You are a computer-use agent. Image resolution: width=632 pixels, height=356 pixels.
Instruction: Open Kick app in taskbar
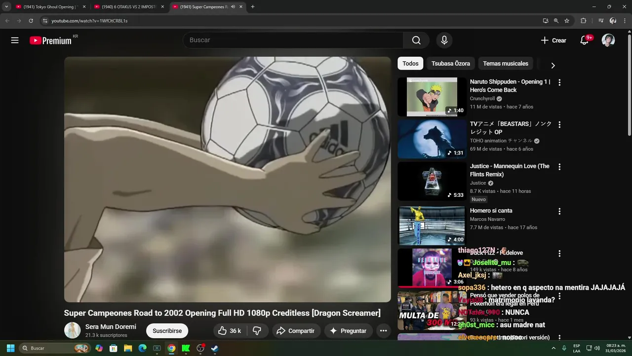pos(186,348)
